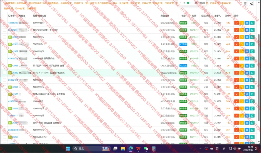Tap the teal phone icon in CL1432 row
Viewport: 261px width, 153px height.
tap(252, 30)
